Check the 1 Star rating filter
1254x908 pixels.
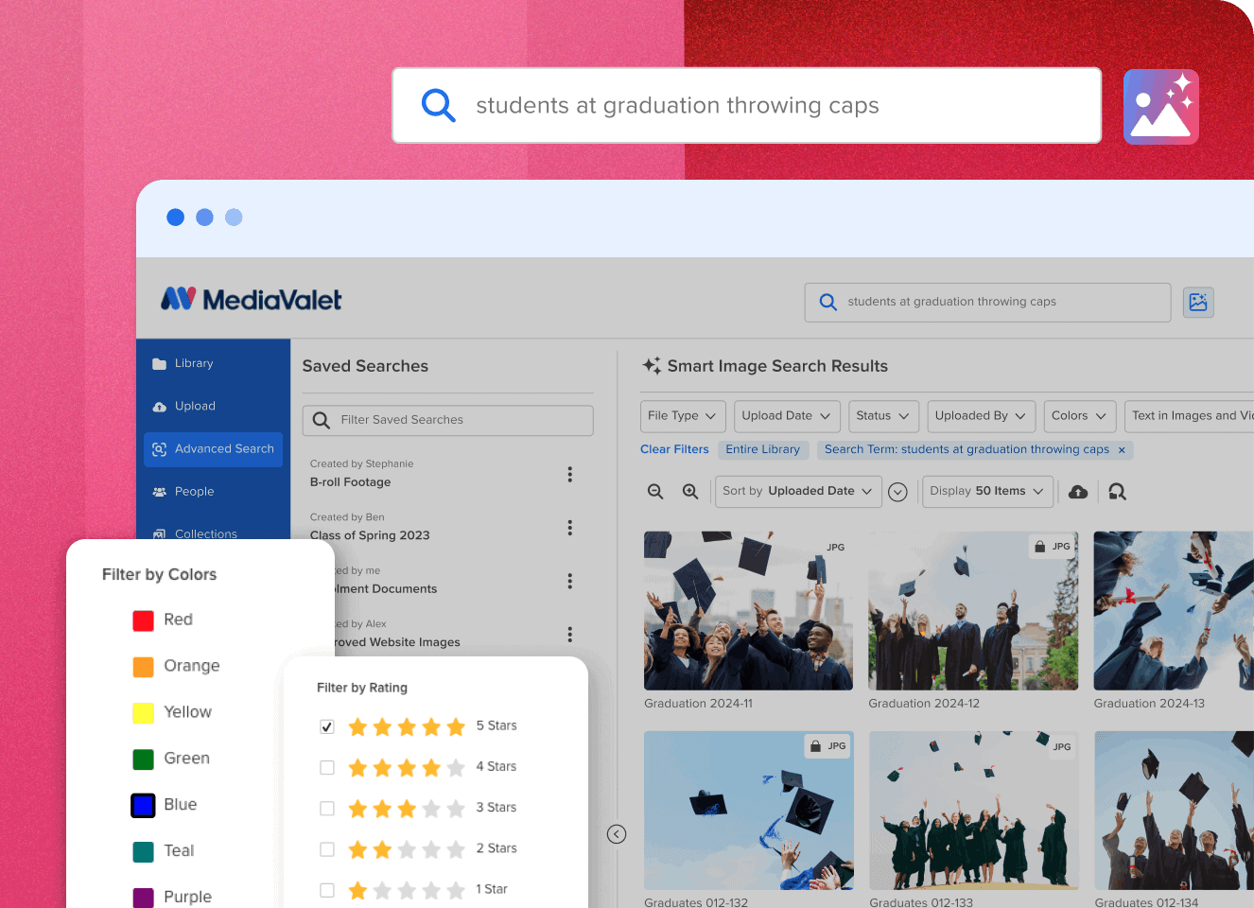327,889
